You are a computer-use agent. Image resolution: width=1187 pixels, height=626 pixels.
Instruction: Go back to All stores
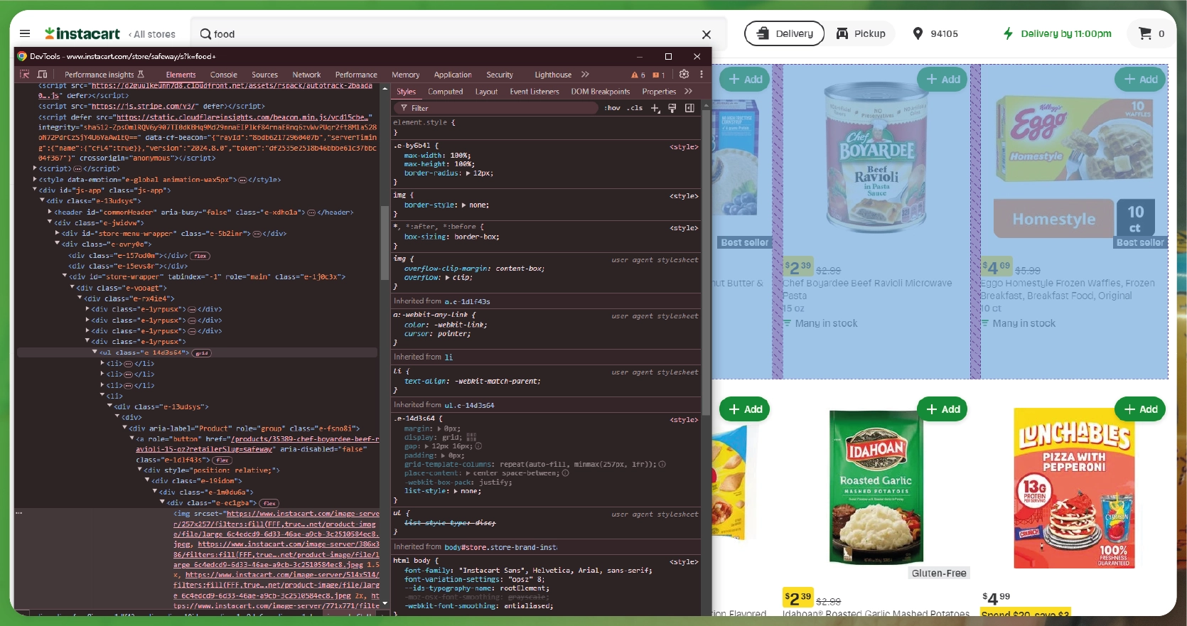tap(151, 34)
